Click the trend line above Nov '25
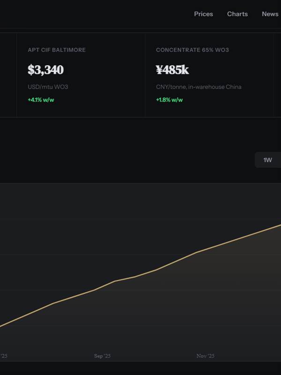Screen dimensions: 281x375 tap(205, 249)
